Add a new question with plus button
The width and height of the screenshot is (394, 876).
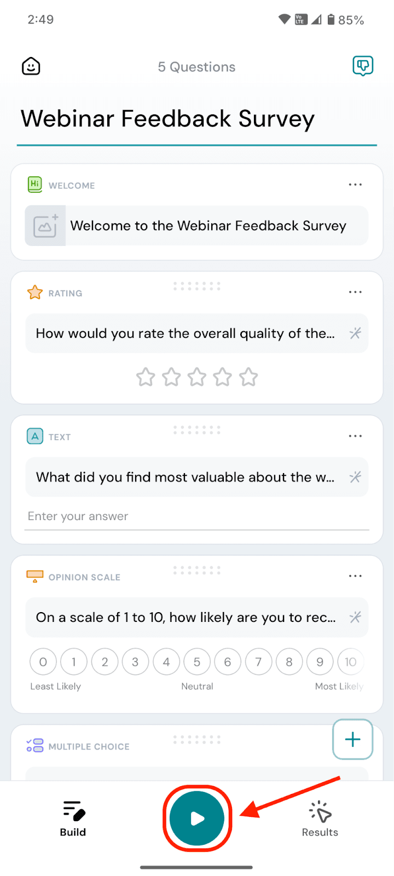point(353,739)
